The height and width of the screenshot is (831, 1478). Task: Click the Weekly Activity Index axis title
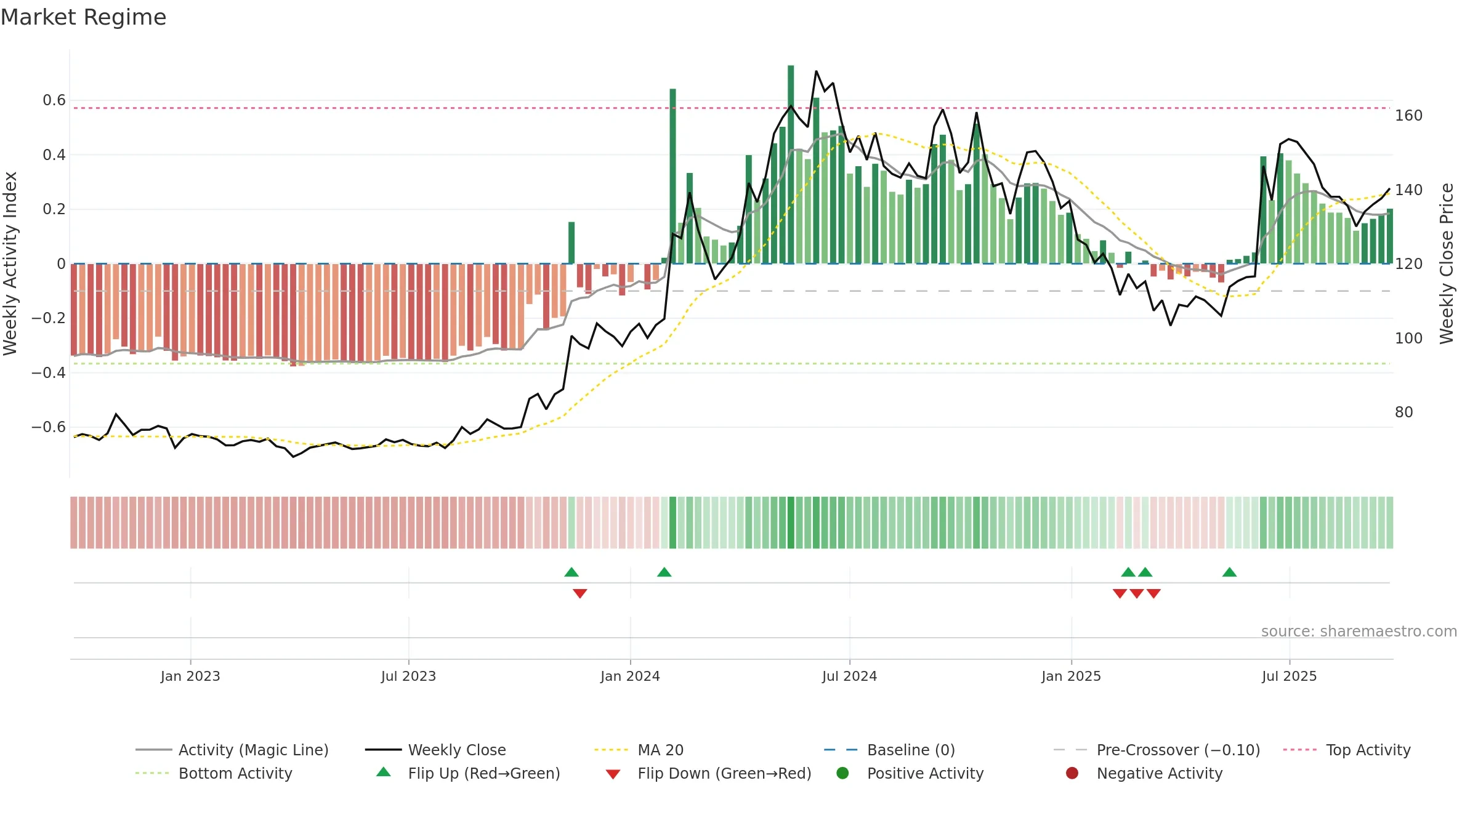tap(10, 263)
